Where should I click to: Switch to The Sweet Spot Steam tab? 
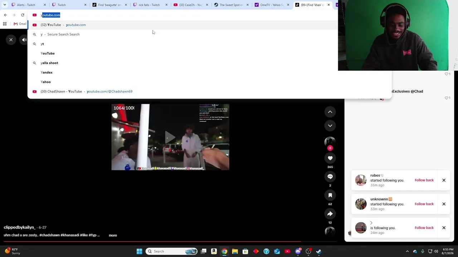232,5
